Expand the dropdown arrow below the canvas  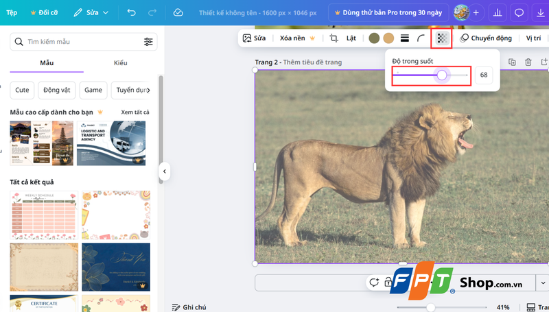(x=543, y=283)
